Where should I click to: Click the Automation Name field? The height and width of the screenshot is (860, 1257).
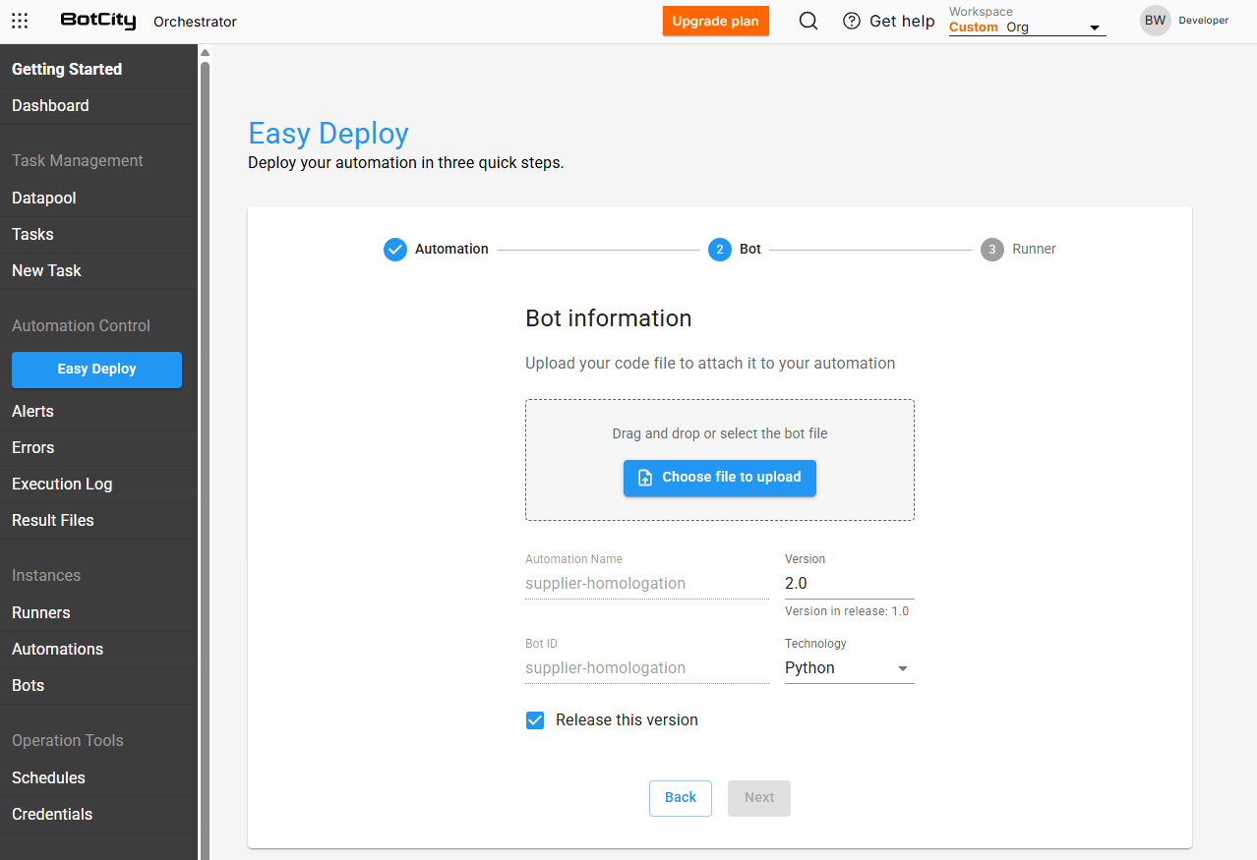click(x=646, y=584)
